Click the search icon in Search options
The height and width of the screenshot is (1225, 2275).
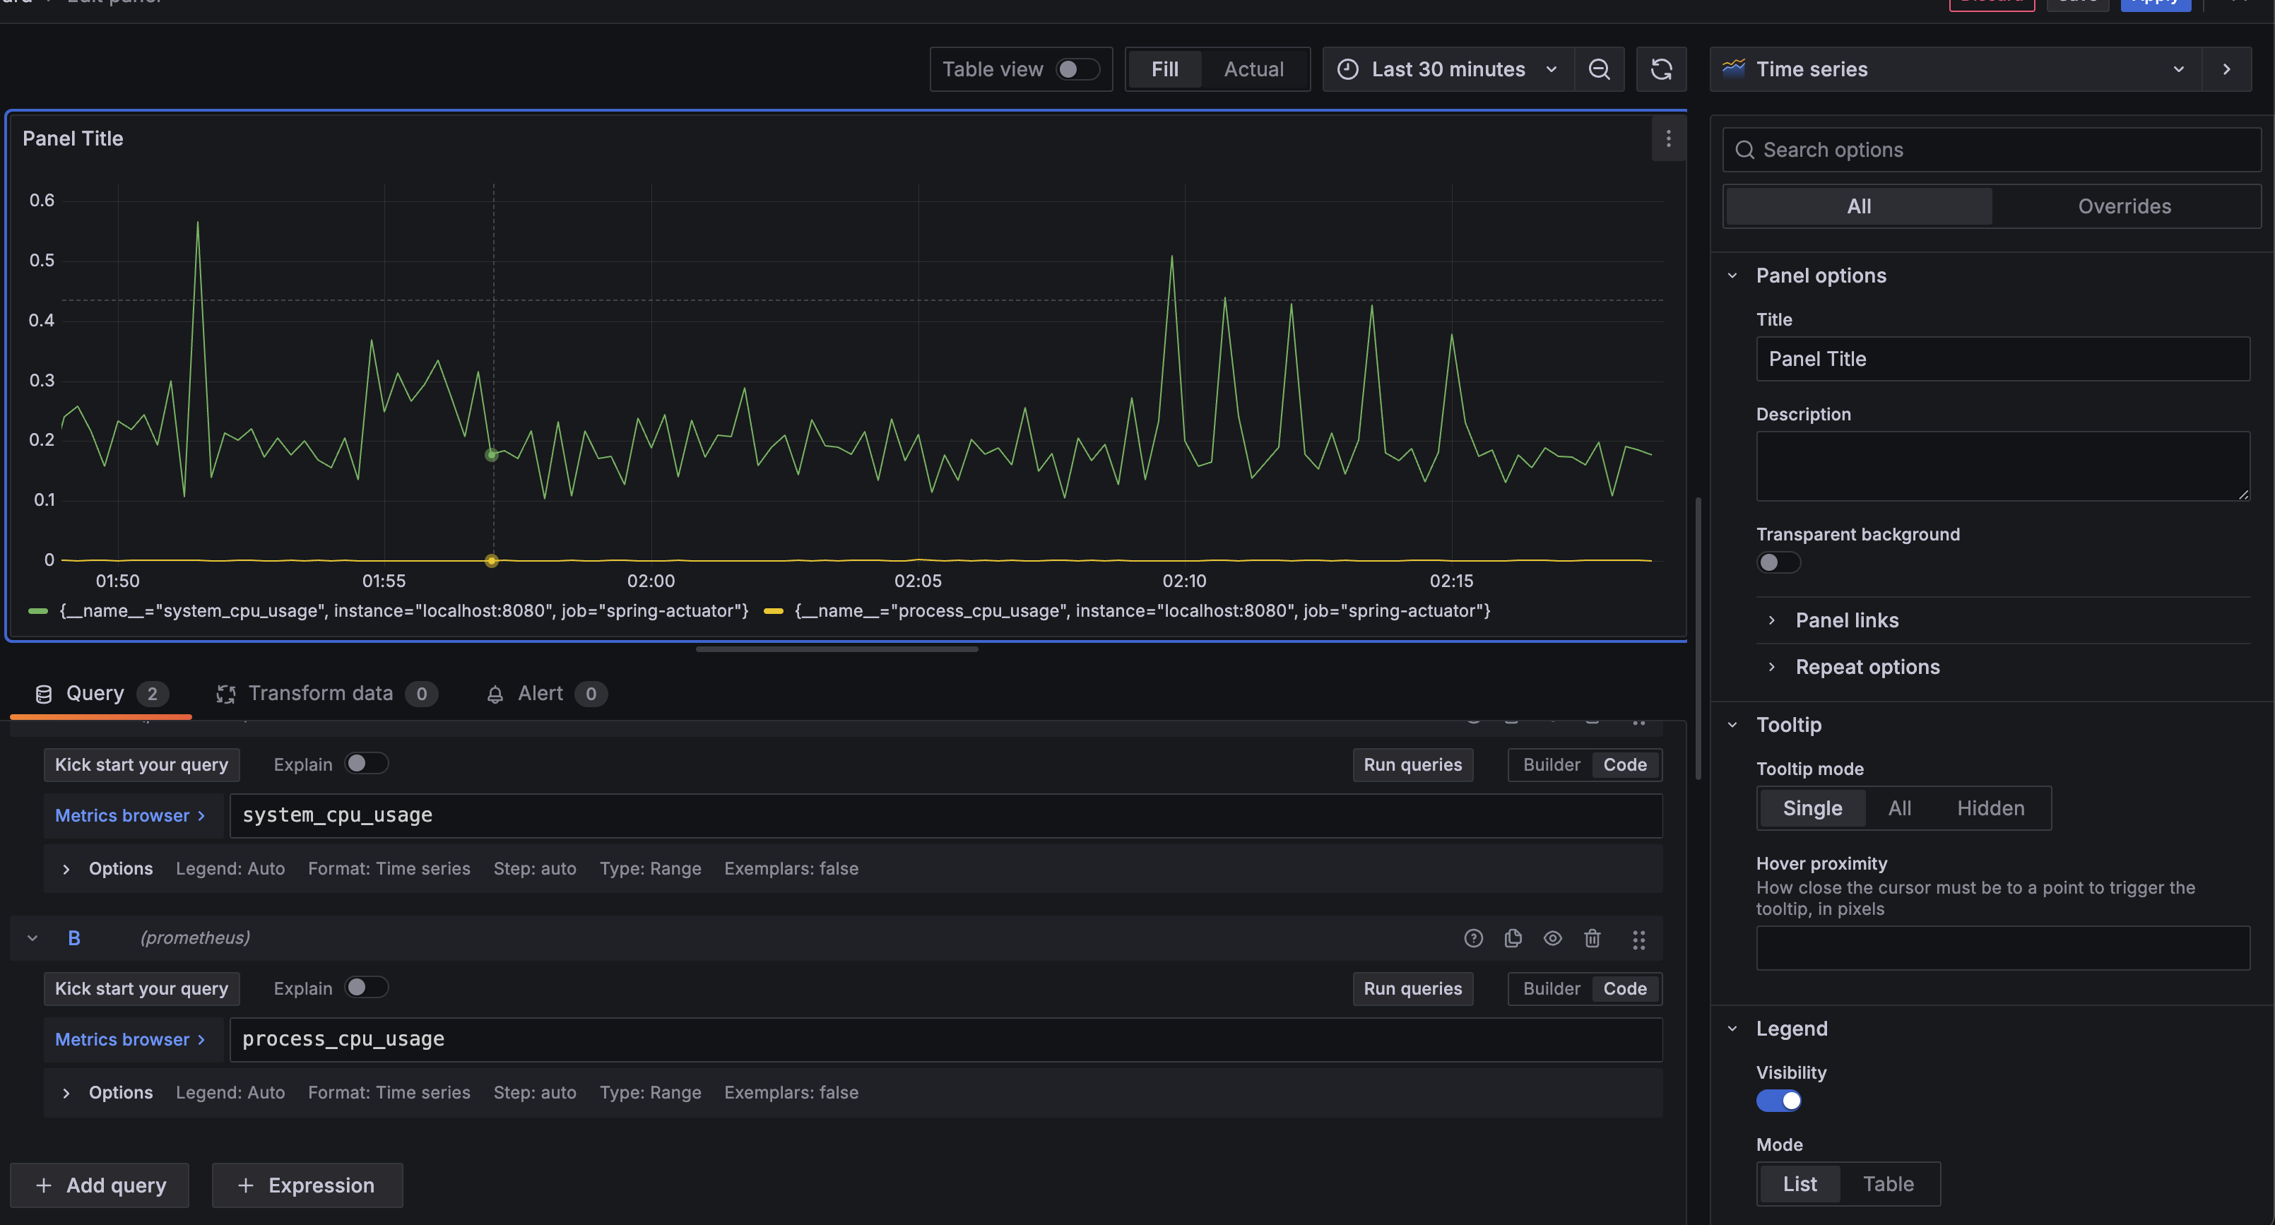click(1744, 150)
